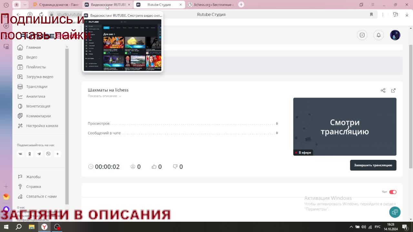This screenshot has width=413, height=232.
Task: Click the Yandex home Я button
Action: (30, 15)
